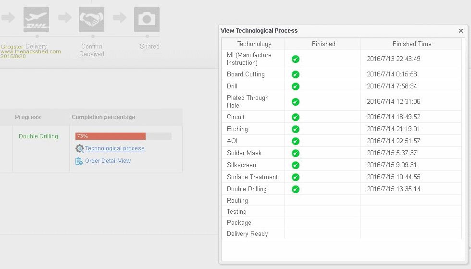471x269 pixels.
Task: Click the Double Drilling progress status text
Action: tap(38, 136)
